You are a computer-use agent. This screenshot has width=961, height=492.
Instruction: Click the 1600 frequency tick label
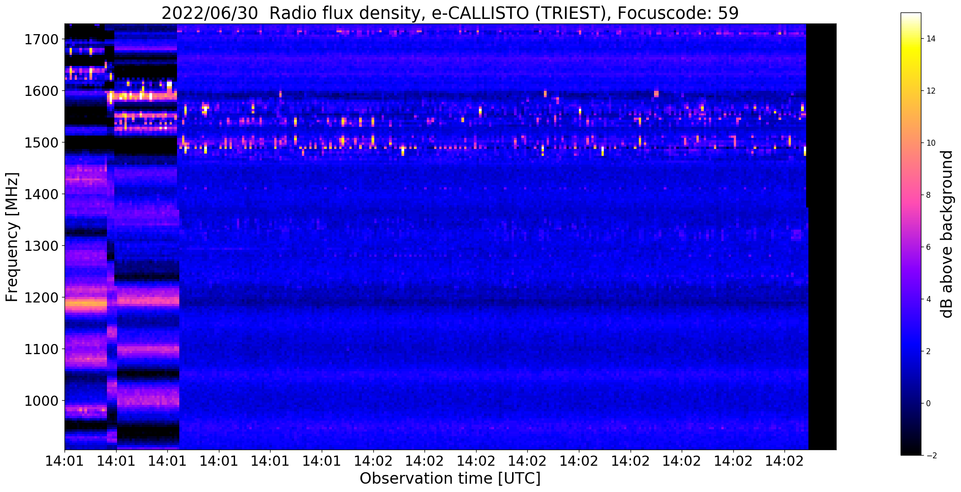click(41, 91)
